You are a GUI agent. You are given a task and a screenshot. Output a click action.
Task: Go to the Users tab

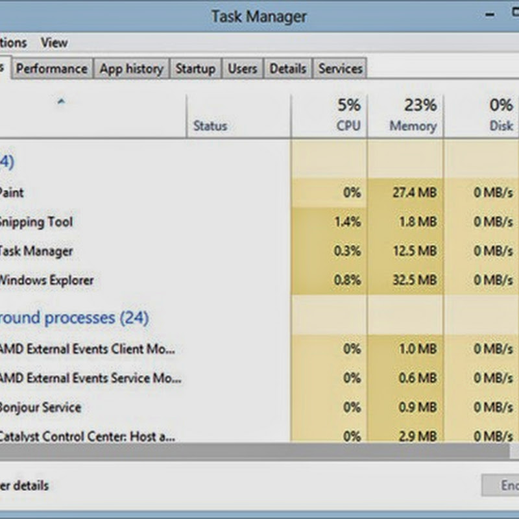(243, 69)
